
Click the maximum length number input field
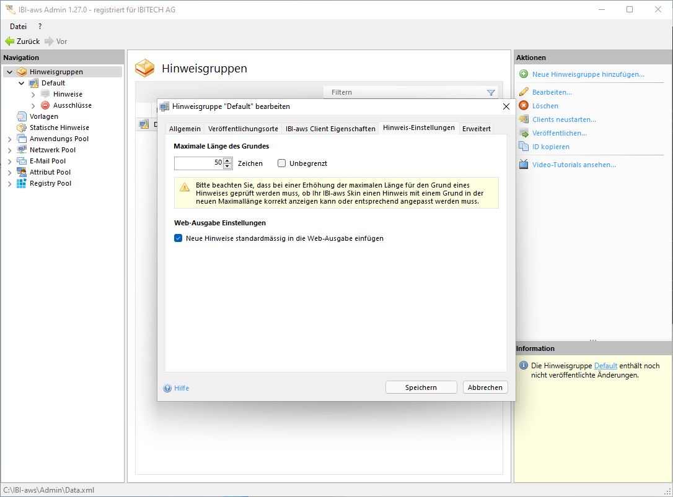198,163
